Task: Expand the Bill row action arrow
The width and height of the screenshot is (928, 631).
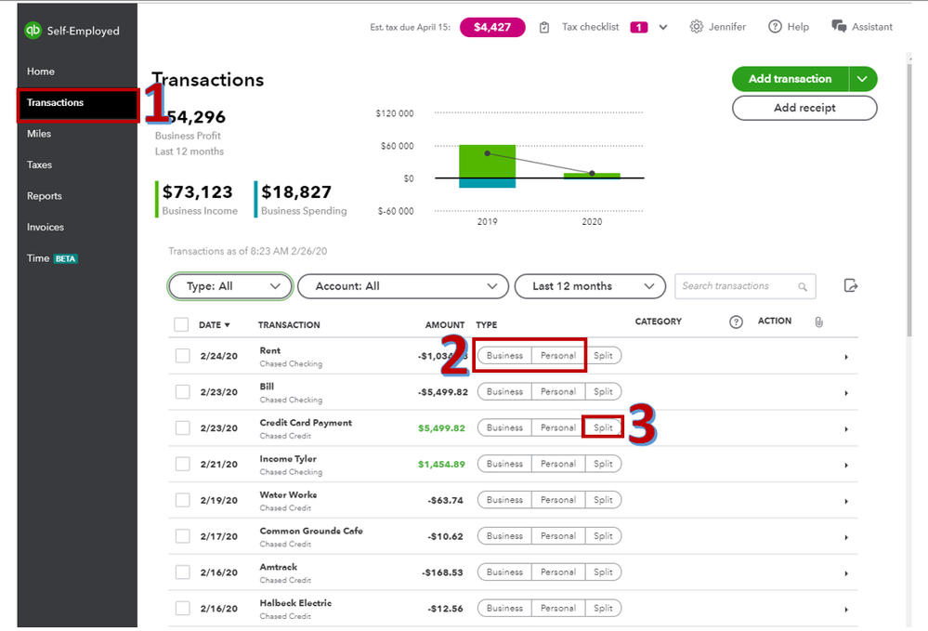Action: click(x=846, y=393)
